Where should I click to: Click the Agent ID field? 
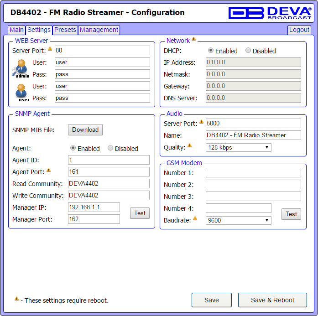[x=109, y=160]
